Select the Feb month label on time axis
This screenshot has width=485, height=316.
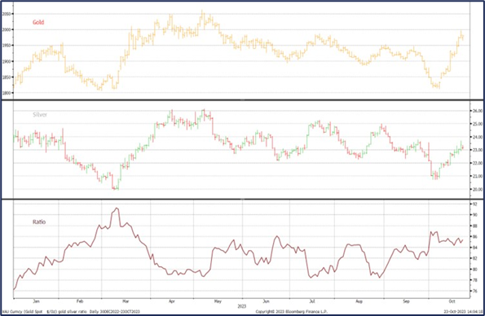80,301
